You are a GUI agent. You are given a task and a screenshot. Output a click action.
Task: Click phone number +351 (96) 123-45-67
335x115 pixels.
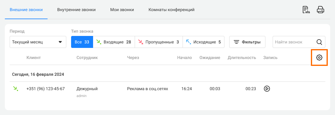[x=45, y=89]
